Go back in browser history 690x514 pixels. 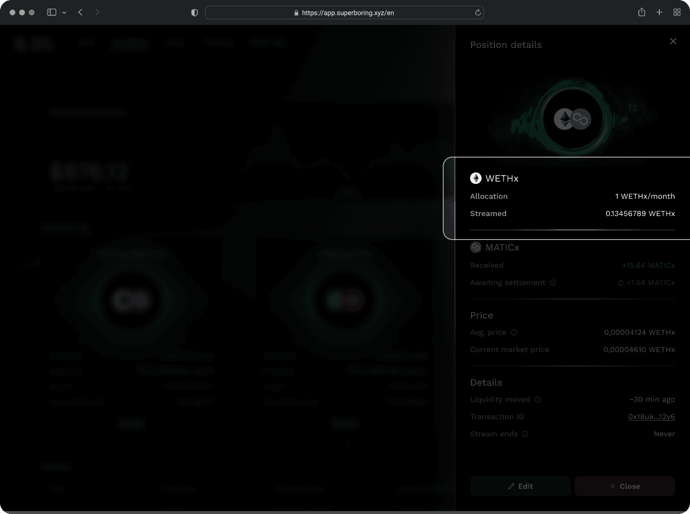(80, 12)
